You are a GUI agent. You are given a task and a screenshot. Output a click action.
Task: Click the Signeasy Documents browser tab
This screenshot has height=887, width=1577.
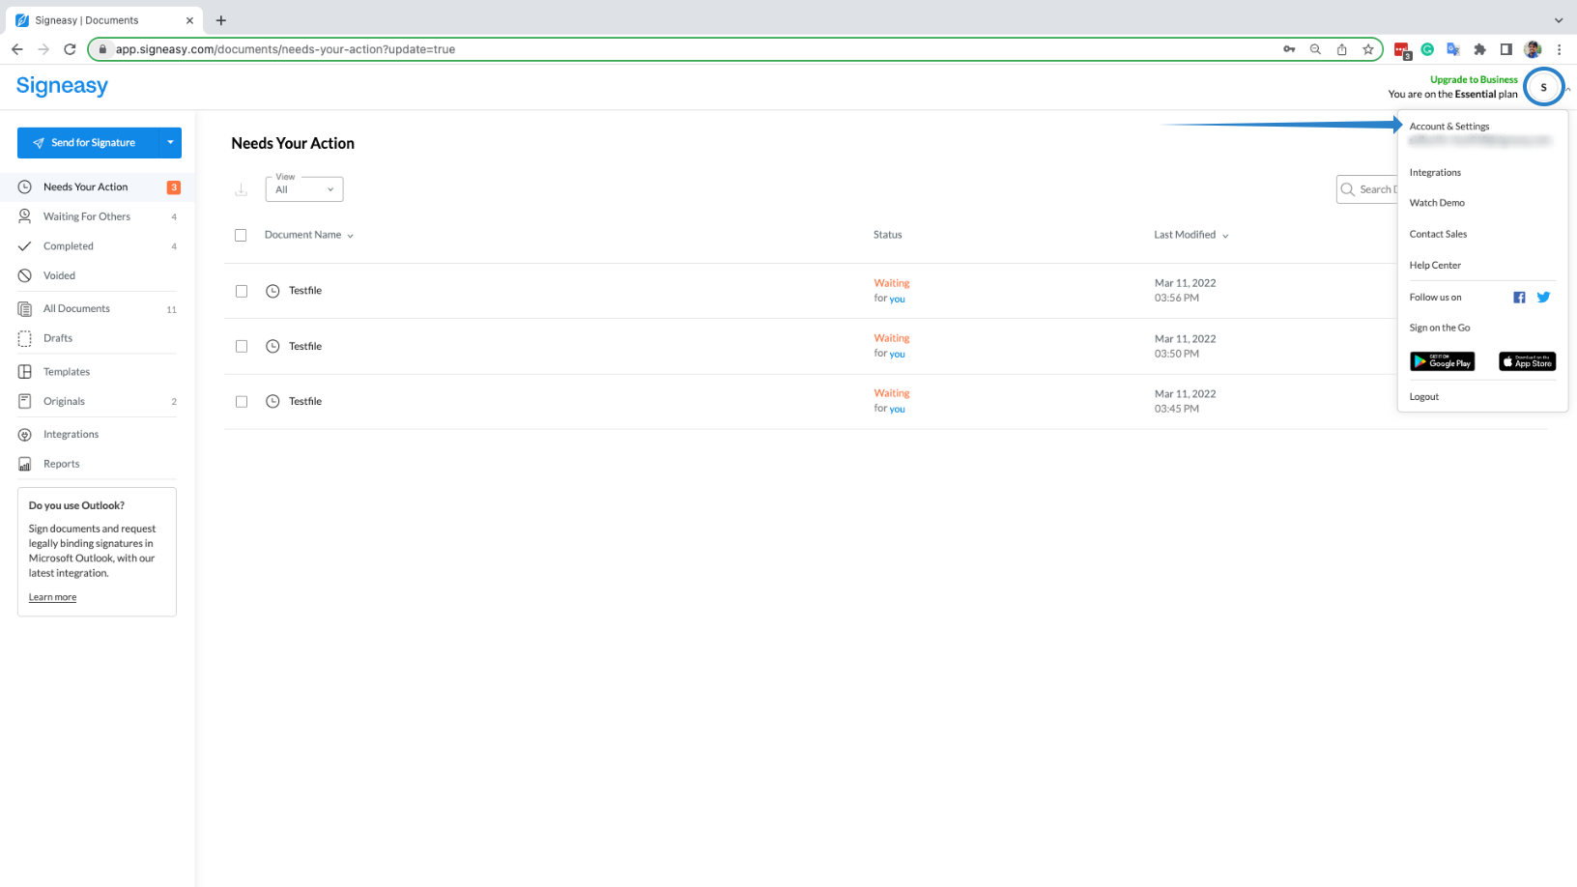tap(101, 20)
